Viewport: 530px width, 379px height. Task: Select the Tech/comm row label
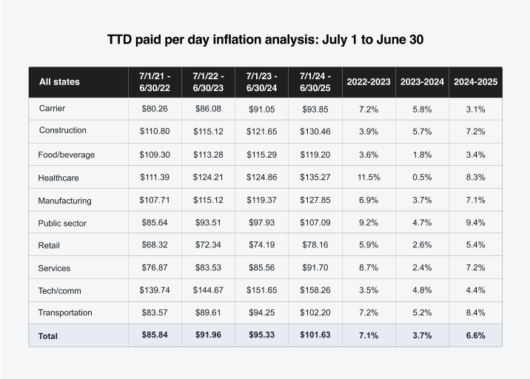coord(61,290)
